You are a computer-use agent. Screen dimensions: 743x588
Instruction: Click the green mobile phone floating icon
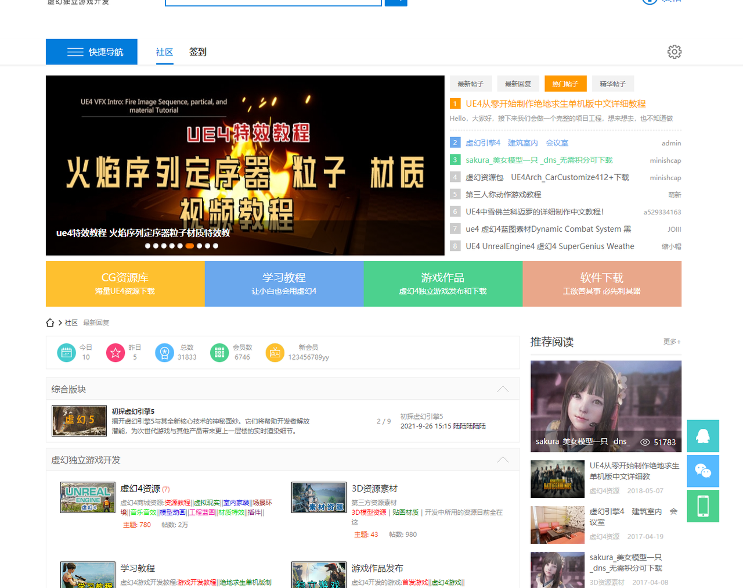pyautogui.click(x=703, y=506)
